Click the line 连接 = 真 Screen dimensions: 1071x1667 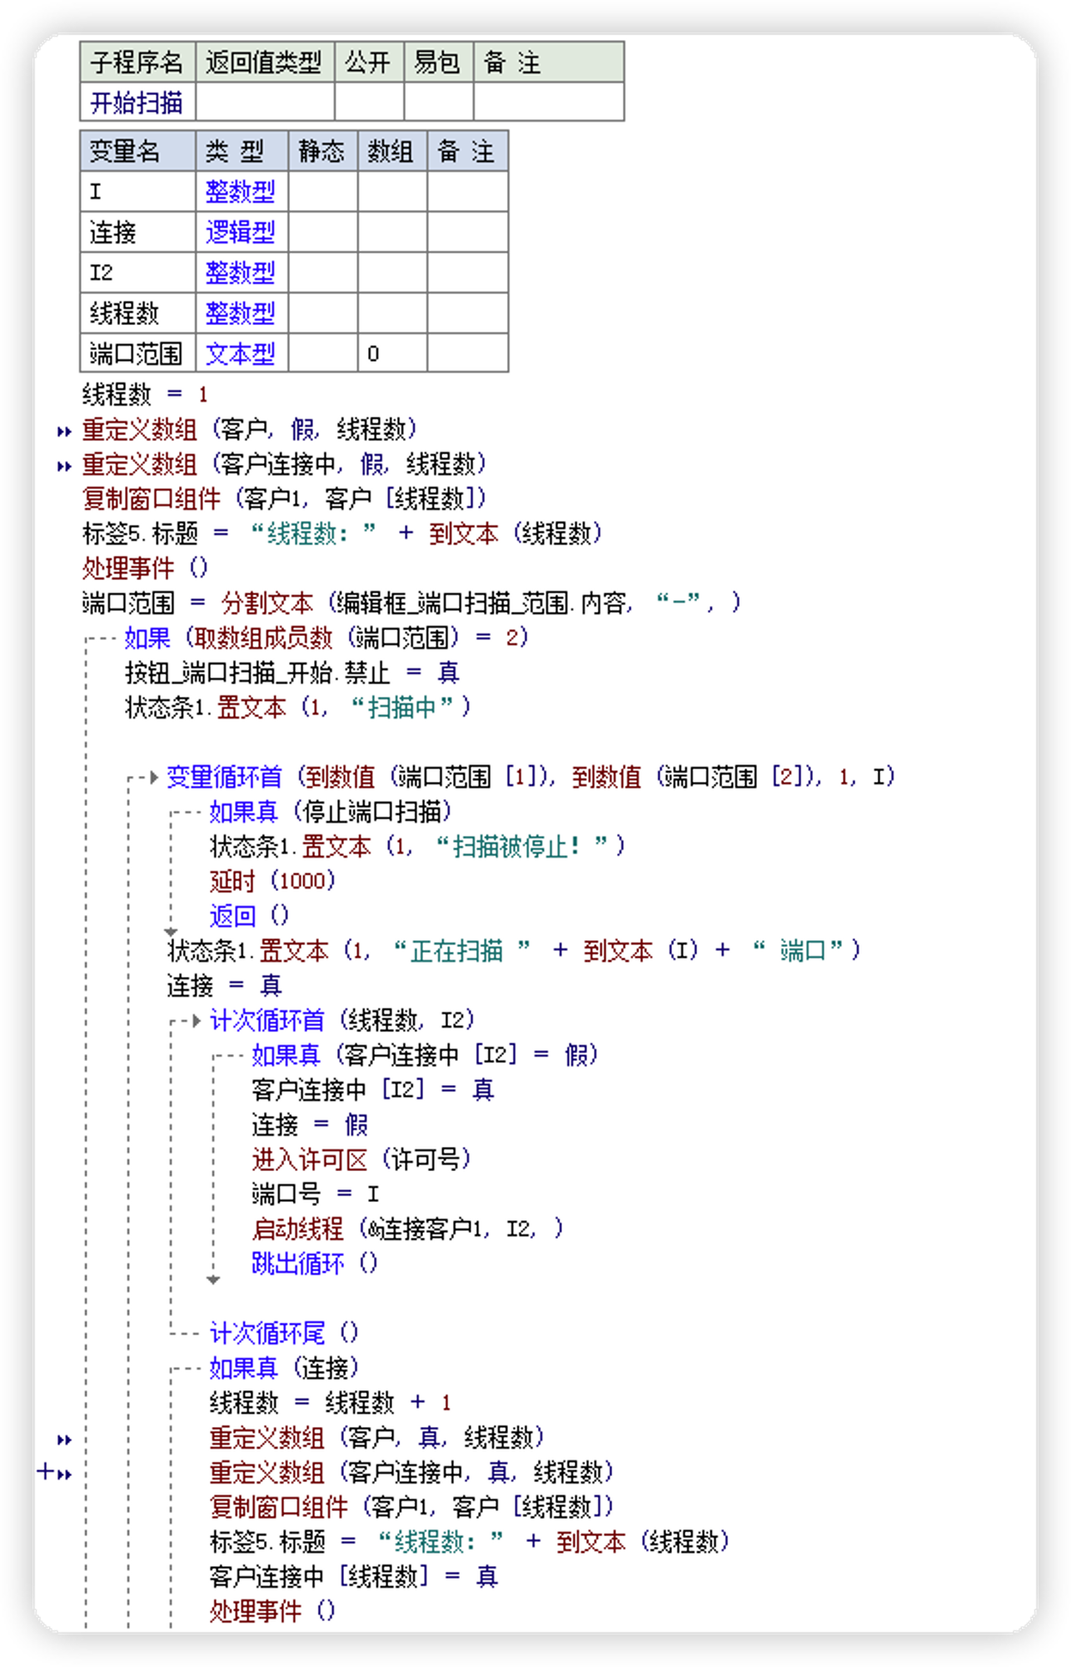[224, 985]
